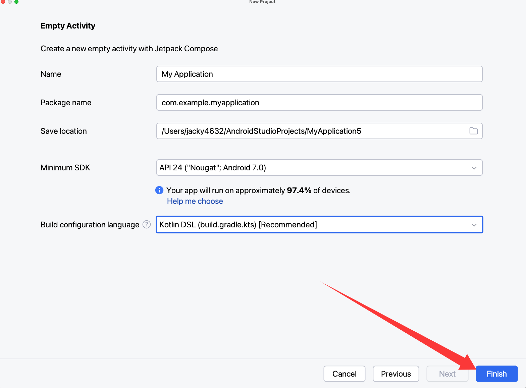The height and width of the screenshot is (388, 526).
Task: Focus the Name field containing My Application
Action: [319, 74]
